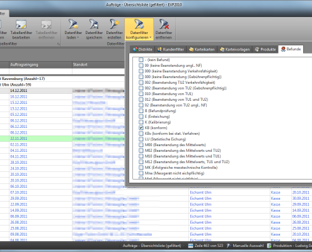Open the Tabellenfilter group dialog launcher
Image resolution: width=312 pixels, height=252 pixels.
(59, 44)
